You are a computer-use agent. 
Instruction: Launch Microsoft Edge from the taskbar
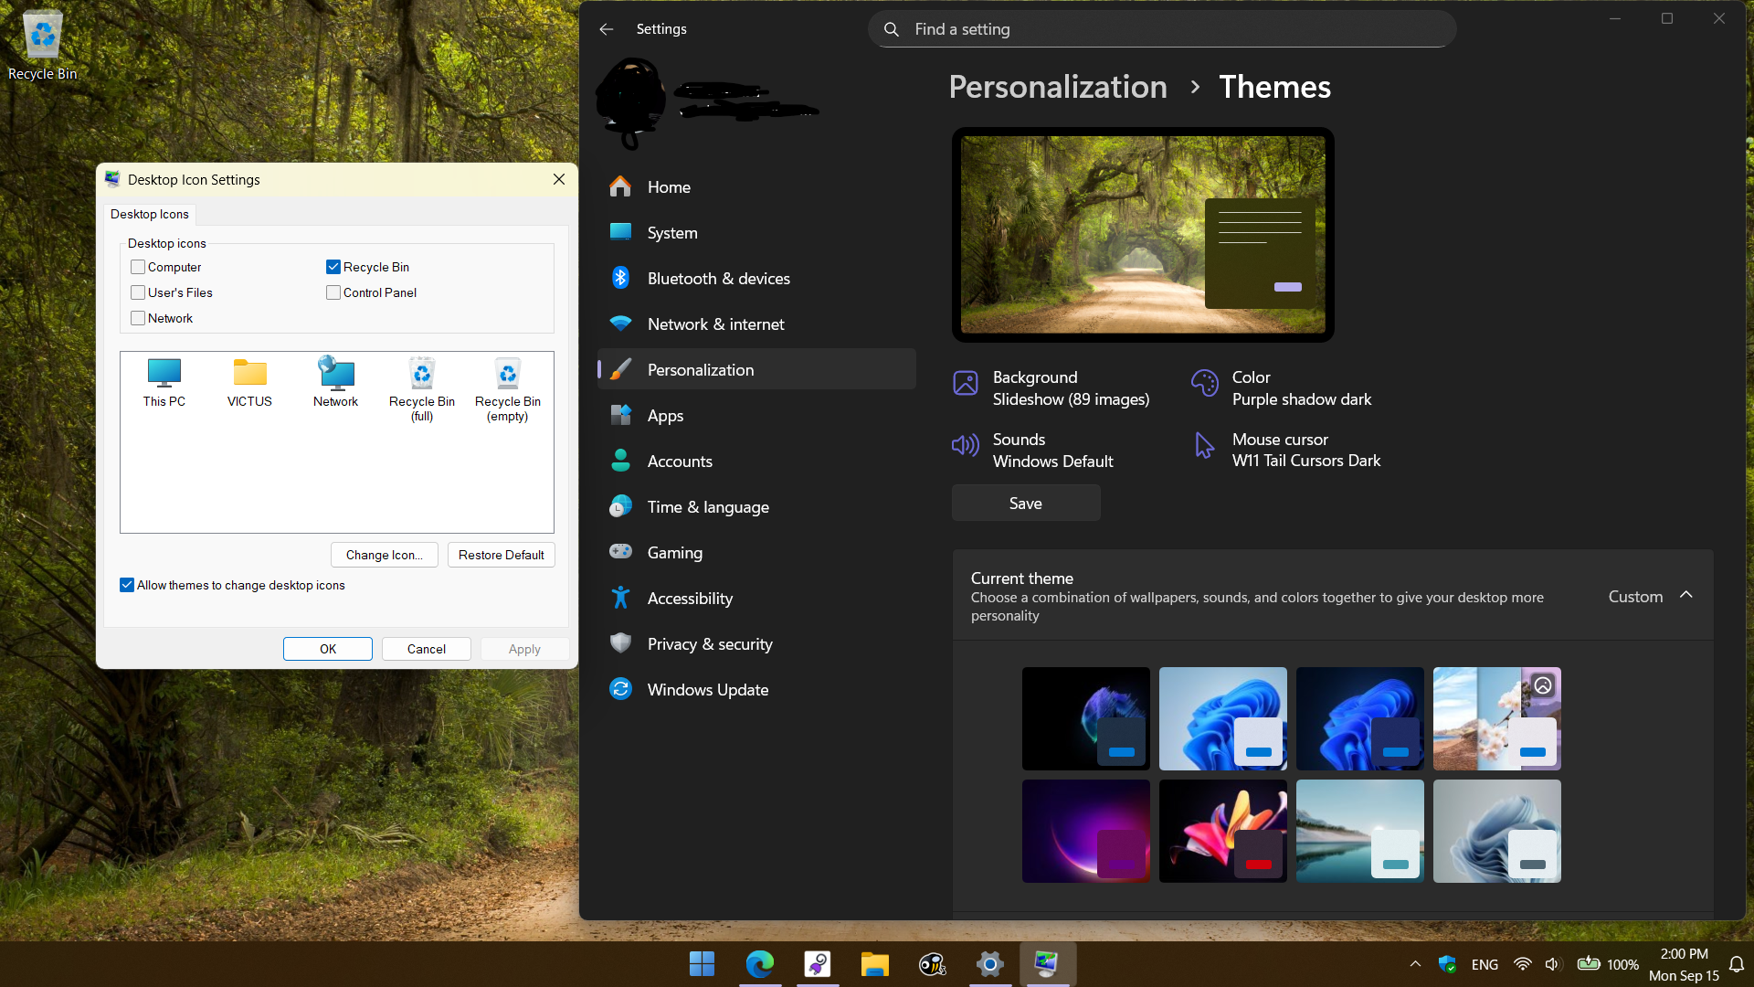pos(760,964)
